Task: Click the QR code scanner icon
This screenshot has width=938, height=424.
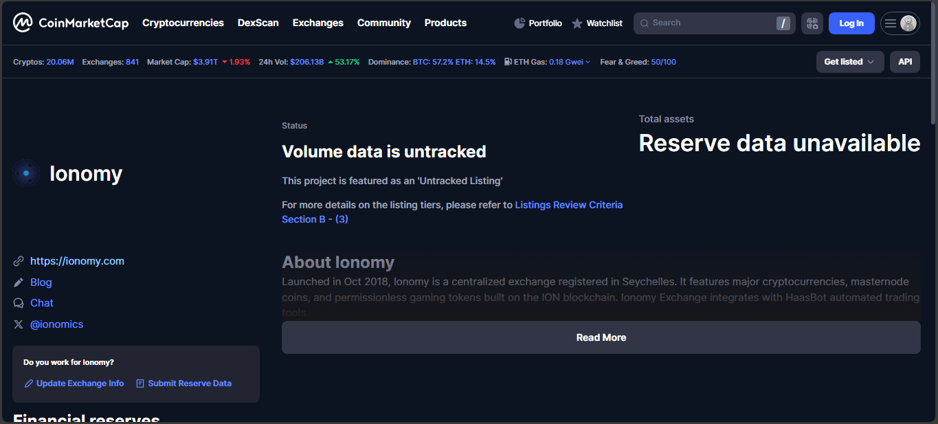Action: [x=812, y=23]
